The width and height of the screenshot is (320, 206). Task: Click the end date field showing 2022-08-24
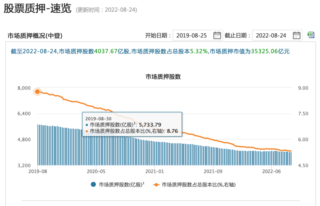(271, 35)
